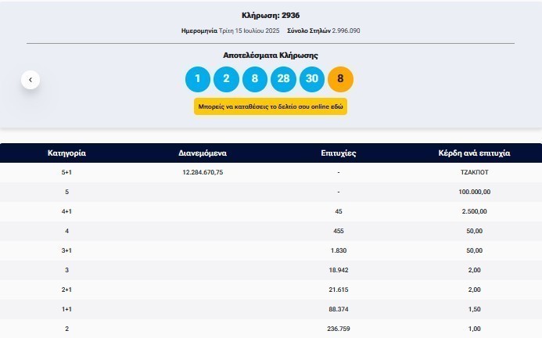Click the Κέρδη ανά επιτυχία column header
The height and width of the screenshot is (338, 542).
474,153
